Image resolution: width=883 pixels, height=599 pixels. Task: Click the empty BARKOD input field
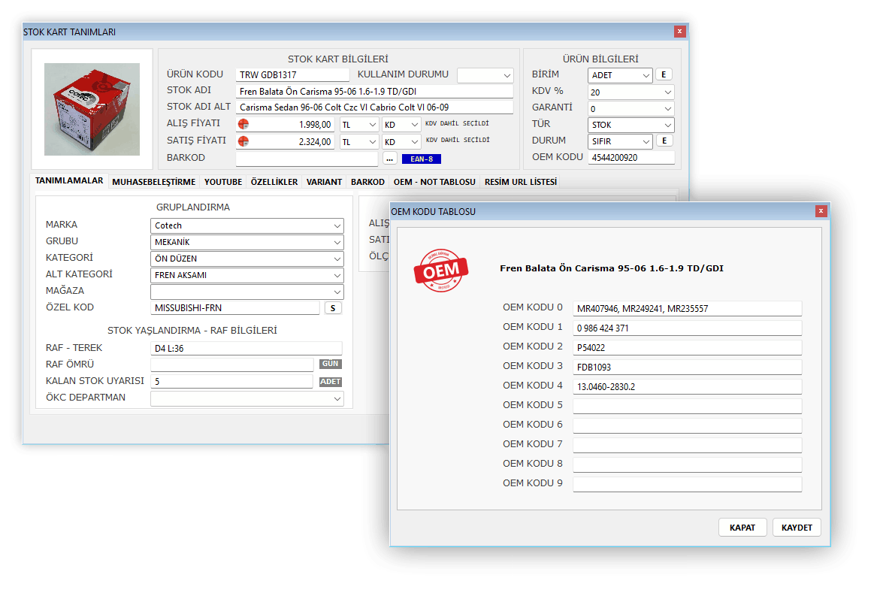click(307, 159)
